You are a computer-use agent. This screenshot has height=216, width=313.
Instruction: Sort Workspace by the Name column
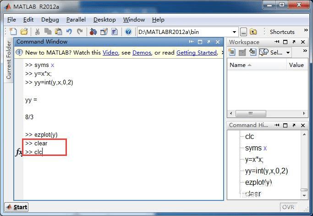click(x=257, y=65)
